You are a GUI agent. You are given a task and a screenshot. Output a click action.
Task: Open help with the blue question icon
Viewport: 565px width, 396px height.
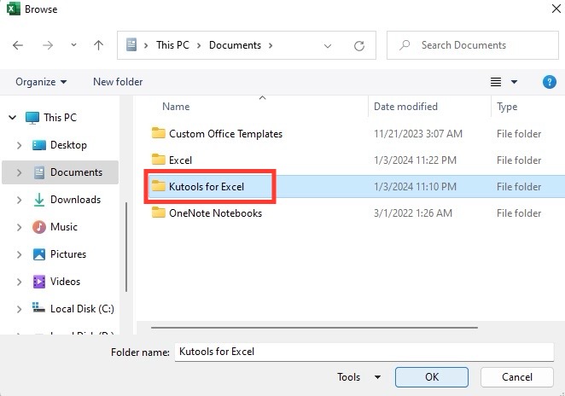pos(549,82)
